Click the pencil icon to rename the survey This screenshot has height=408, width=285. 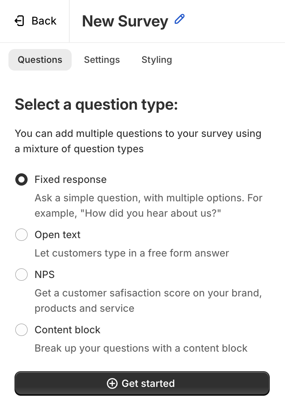[179, 19]
